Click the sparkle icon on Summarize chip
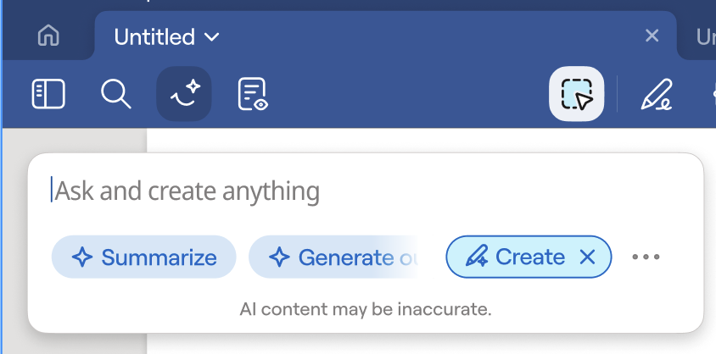 pos(82,257)
